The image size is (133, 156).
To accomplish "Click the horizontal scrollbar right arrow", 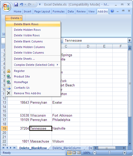I will coord(124,148).
